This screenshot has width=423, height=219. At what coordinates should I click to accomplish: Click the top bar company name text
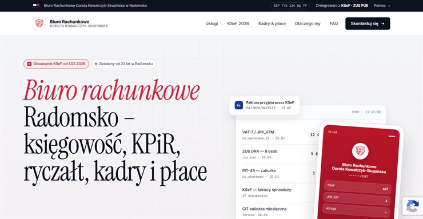95,5
